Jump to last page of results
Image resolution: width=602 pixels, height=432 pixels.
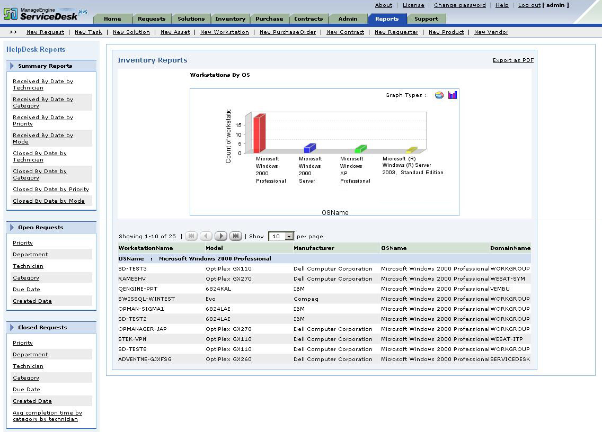coord(236,236)
